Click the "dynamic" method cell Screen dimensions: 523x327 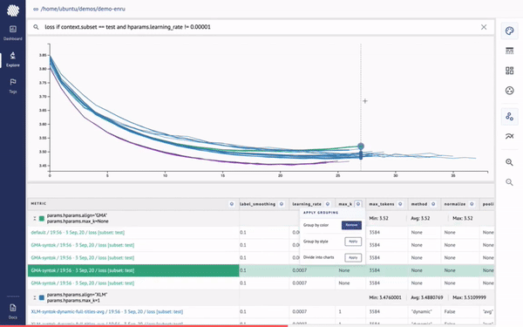(422, 311)
